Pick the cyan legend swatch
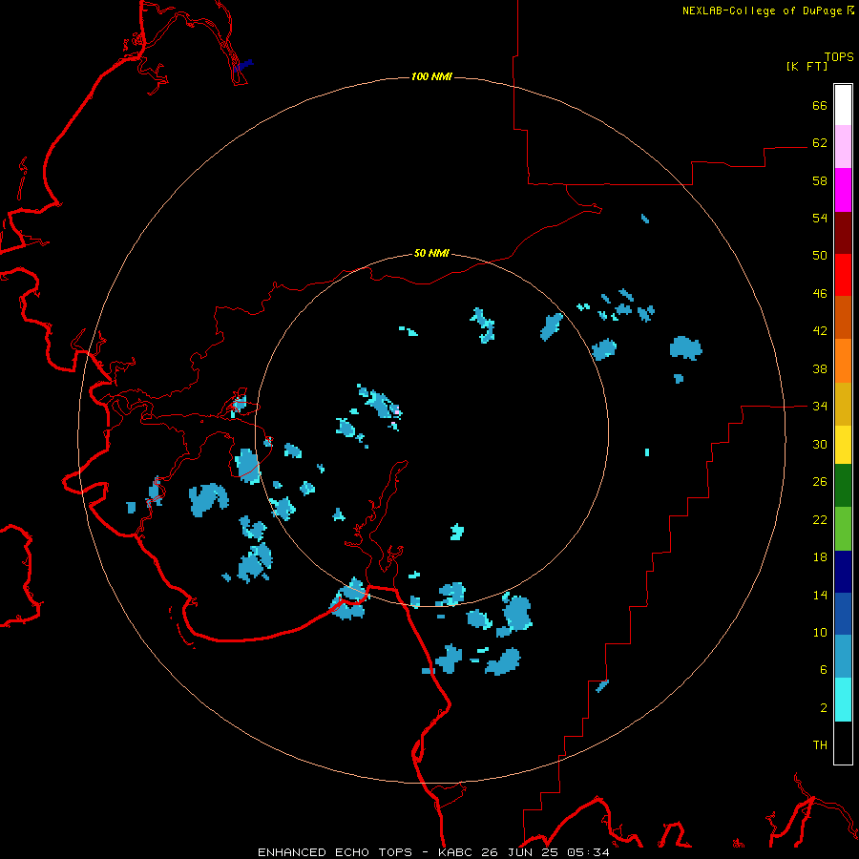The width and height of the screenshot is (859, 859). click(843, 700)
